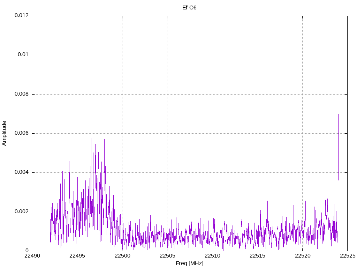Click the 0.012 y-axis tick label
This screenshot has width=357, height=268.
click(x=22, y=15)
